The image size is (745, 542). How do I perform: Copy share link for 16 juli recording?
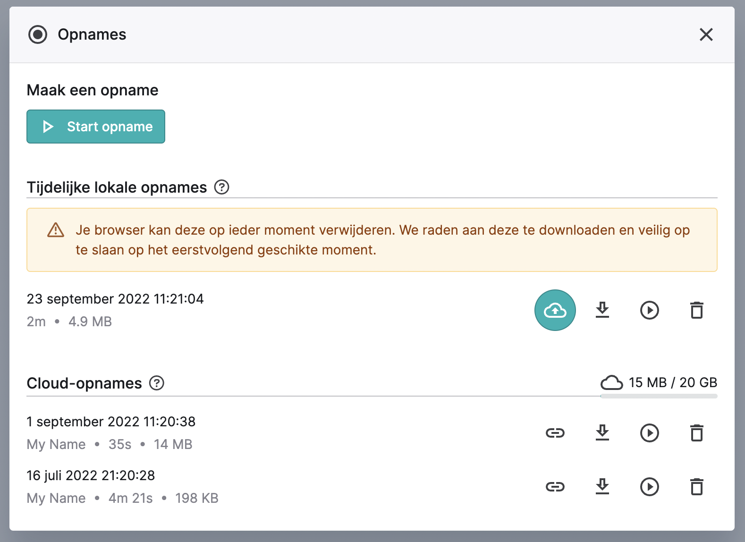(555, 487)
